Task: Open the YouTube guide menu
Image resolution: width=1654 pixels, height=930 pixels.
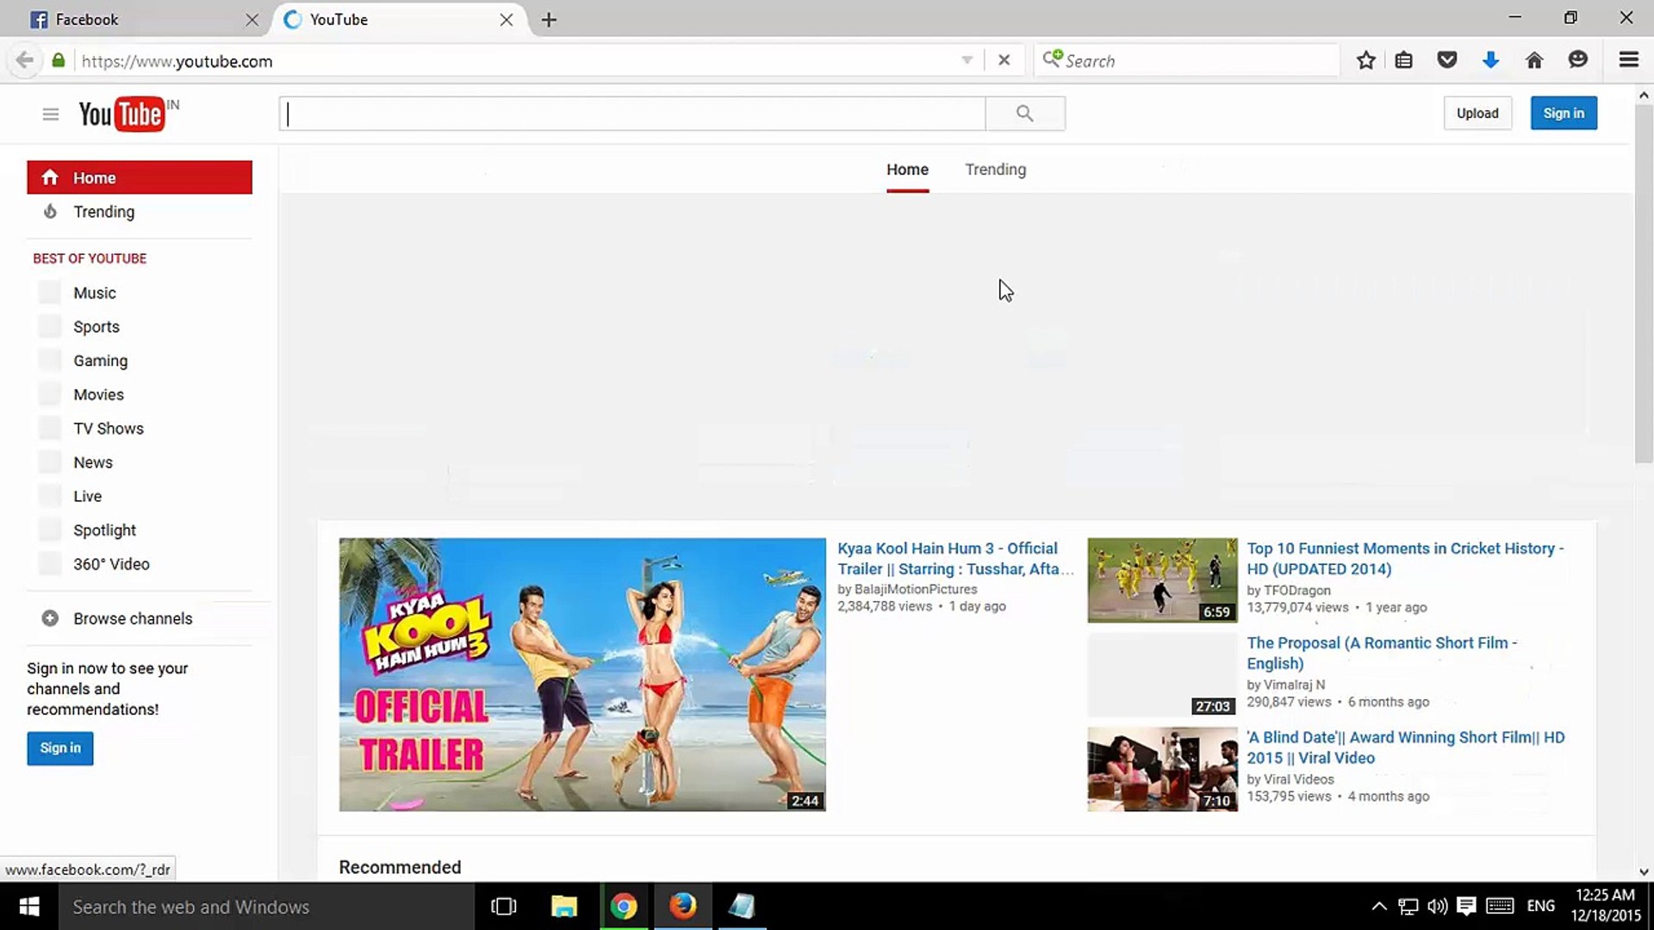Action: pyautogui.click(x=50, y=113)
